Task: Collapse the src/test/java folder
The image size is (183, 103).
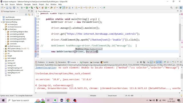Action: click(4, 29)
